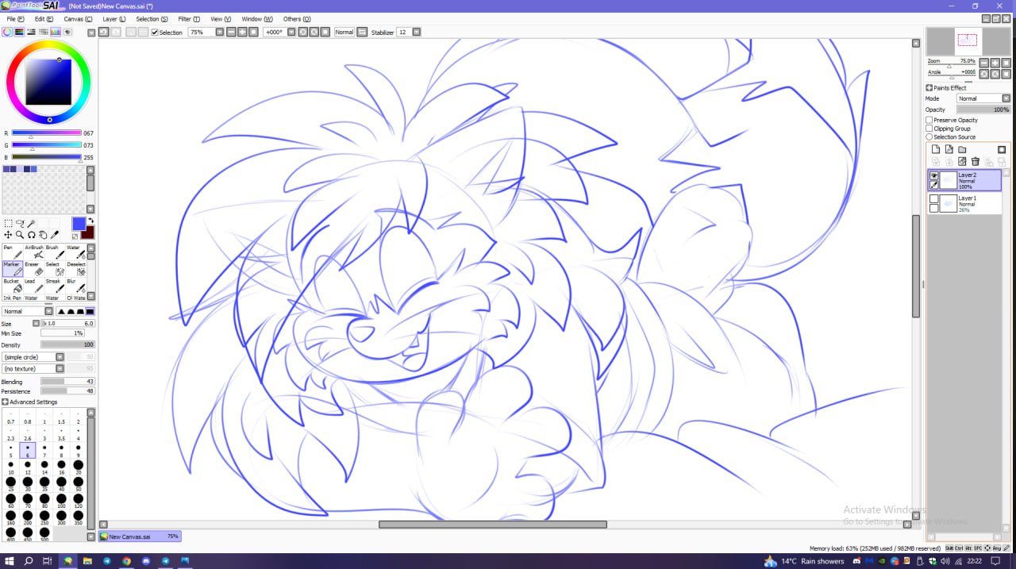Delete layer using the trash icon
The image size is (1016, 569).
[975, 162]
